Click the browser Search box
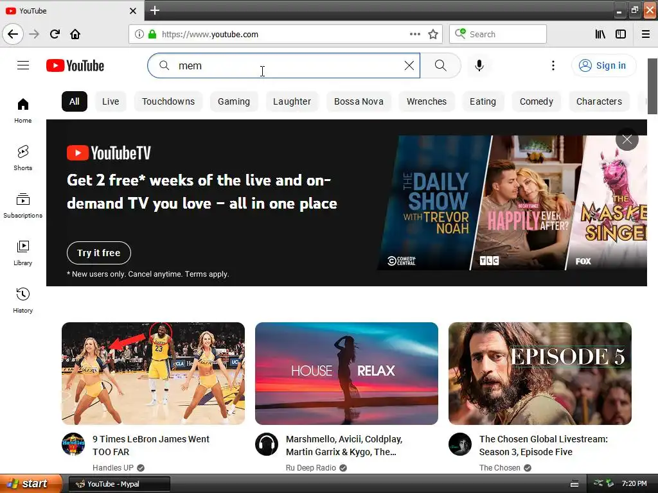Viewport: 658px width, 493px height. 498,34
